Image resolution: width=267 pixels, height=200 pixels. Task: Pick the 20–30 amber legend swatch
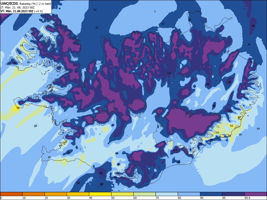coord(56,194)
